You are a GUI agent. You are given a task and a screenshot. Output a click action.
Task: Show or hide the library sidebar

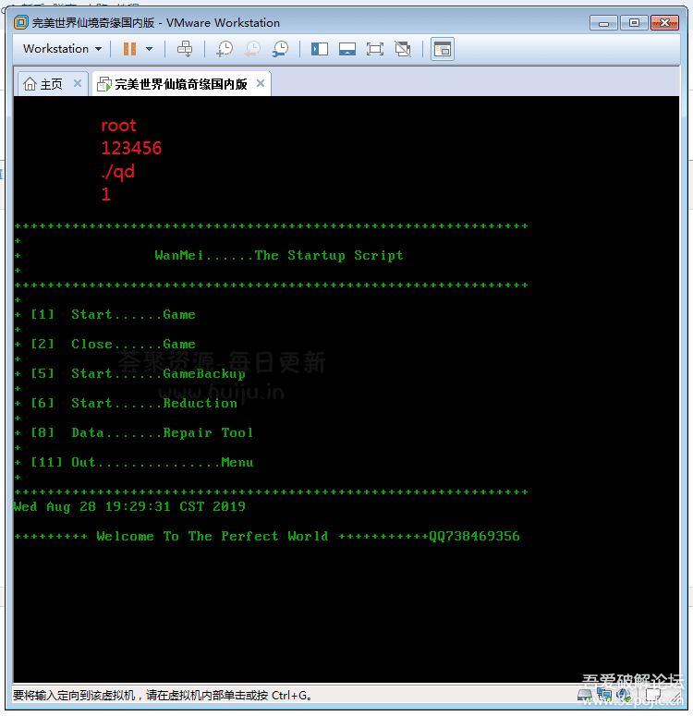click(320, 49)
